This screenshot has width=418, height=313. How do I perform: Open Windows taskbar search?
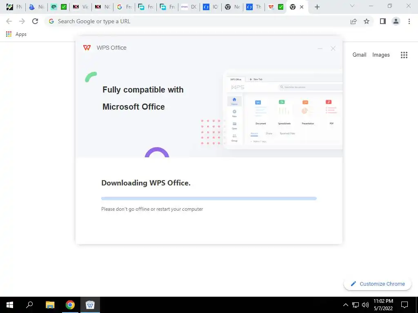pos(29,305)
